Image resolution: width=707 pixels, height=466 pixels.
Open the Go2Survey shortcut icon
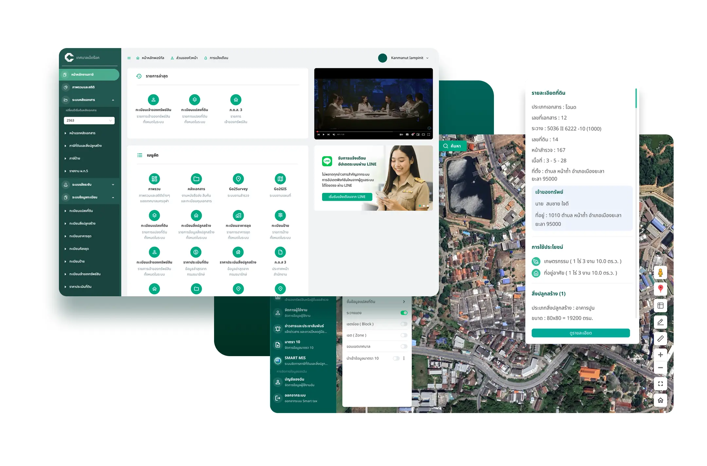point(238,179)
